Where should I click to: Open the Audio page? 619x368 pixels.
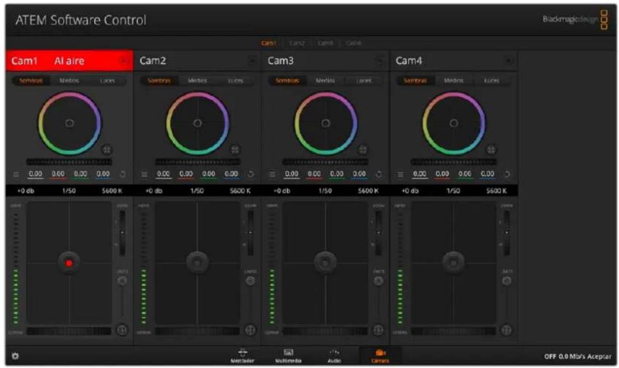(x=334, y=356)
